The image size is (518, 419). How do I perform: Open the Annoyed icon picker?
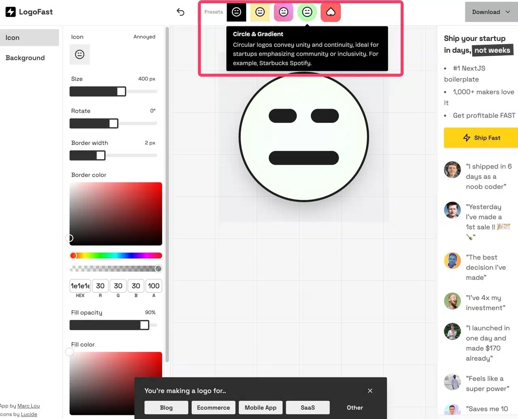tap(80, 55)
